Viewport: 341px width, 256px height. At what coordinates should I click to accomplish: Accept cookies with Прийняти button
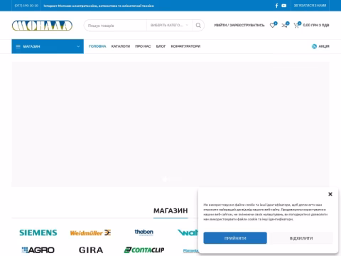coord(235,238)
